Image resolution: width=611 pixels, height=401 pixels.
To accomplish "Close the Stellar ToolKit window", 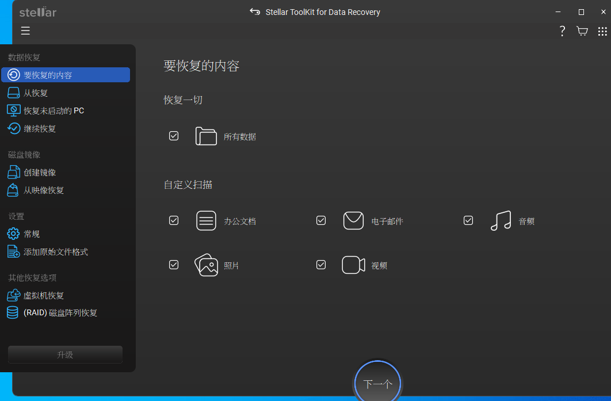I will click(x=603, y=12).
